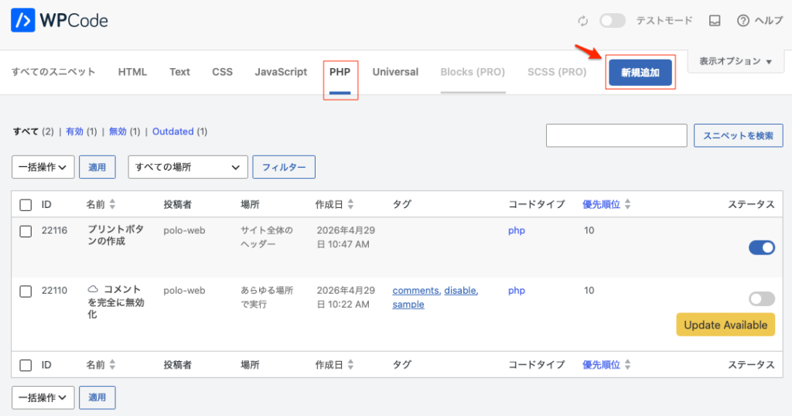The height and width of the screenshot is (416, 792).
Task: Sort by 作成日 arrows in the table header
Action: (x=350, y=204)
